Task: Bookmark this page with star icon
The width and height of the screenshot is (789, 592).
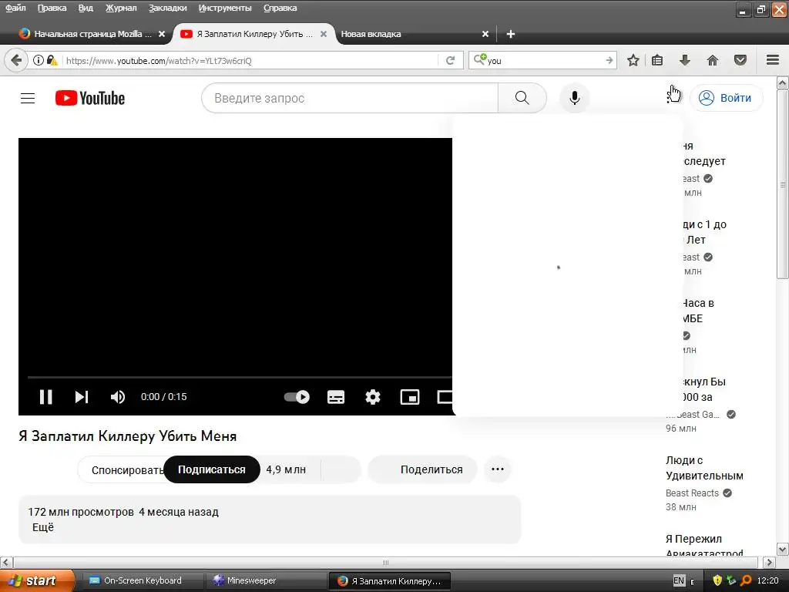Action: pyautogui.click(x=633, y=60)
